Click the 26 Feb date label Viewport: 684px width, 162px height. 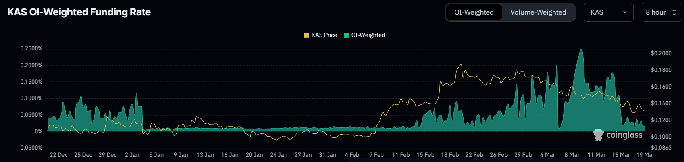(499, 155)
